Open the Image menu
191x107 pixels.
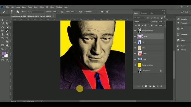click(x=18, y=7)
